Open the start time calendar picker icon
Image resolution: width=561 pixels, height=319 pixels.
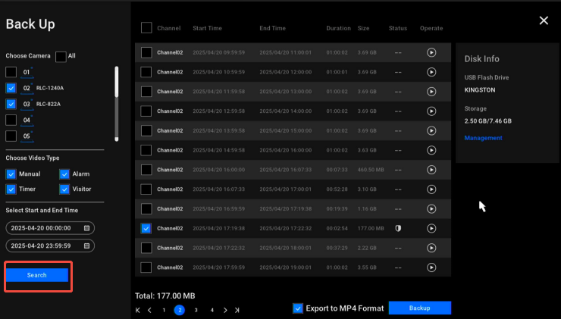coord(86,228)
